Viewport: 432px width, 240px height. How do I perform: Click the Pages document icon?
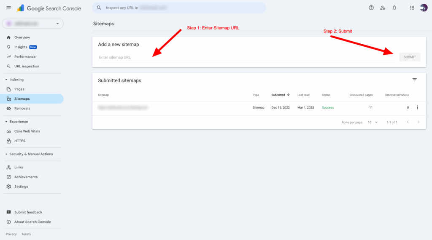click(x=8, y=89)
